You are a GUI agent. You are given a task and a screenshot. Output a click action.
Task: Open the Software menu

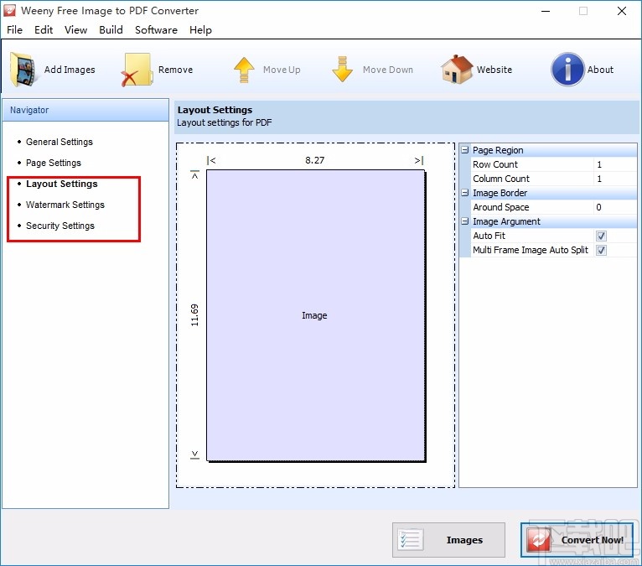point(156,30)
